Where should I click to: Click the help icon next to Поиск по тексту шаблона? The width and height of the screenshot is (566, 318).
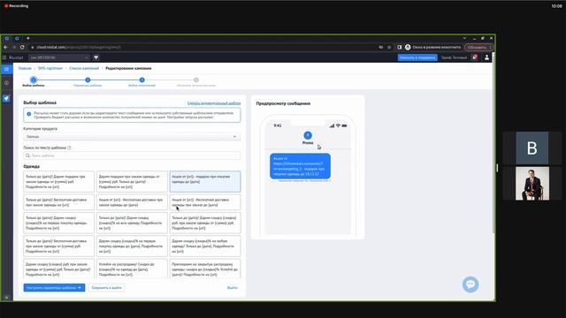point(69,148)
